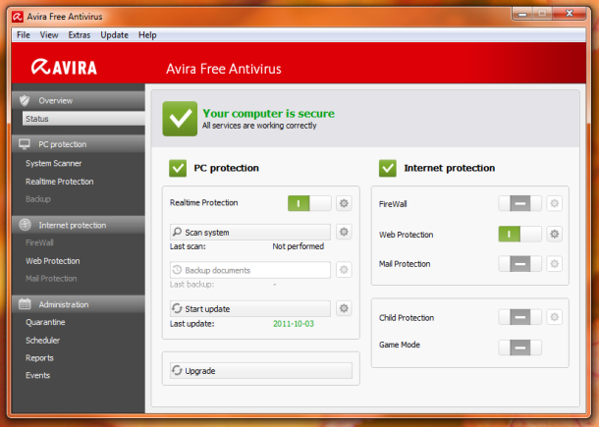Click the Scan system button
Viewport: 599px width, 427px height.
coord(249,233)
